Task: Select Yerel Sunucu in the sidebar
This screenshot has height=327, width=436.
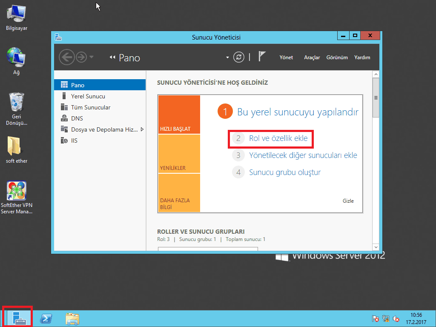Action: pos(88,96)
